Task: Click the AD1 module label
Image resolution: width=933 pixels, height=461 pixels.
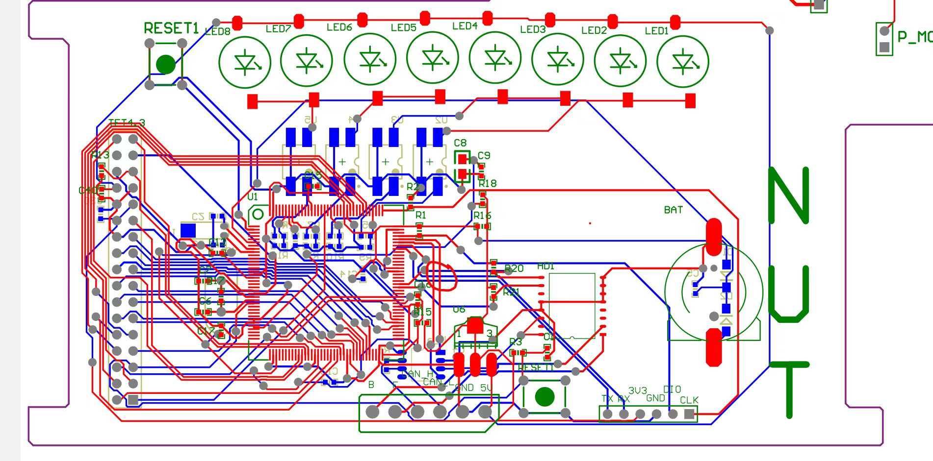Action: point(545,266)
